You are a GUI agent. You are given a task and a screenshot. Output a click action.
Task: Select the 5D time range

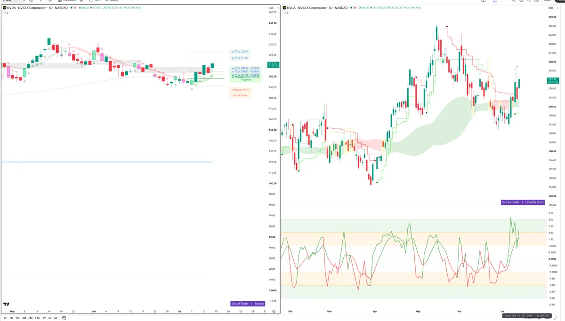pos(11,318)
